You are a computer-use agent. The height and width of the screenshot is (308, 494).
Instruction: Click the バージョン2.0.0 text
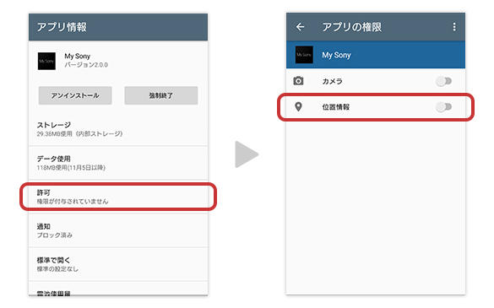[x=86, y=65]
